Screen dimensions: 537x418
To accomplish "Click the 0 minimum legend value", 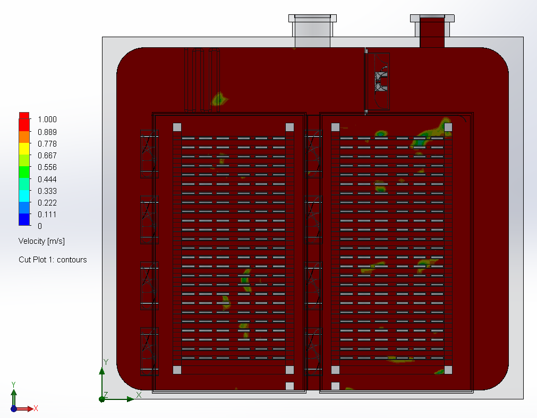I will click(x=39, y=226).
